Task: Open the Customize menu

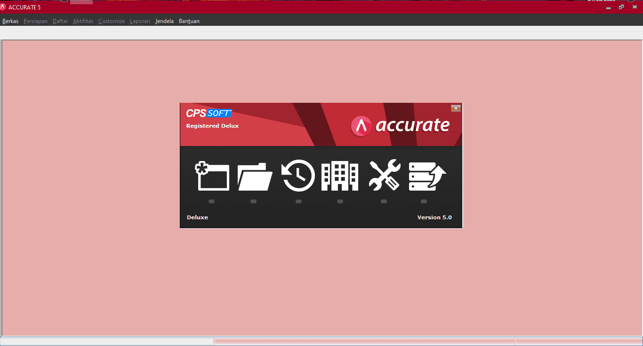Action: (x=112, y=21)
